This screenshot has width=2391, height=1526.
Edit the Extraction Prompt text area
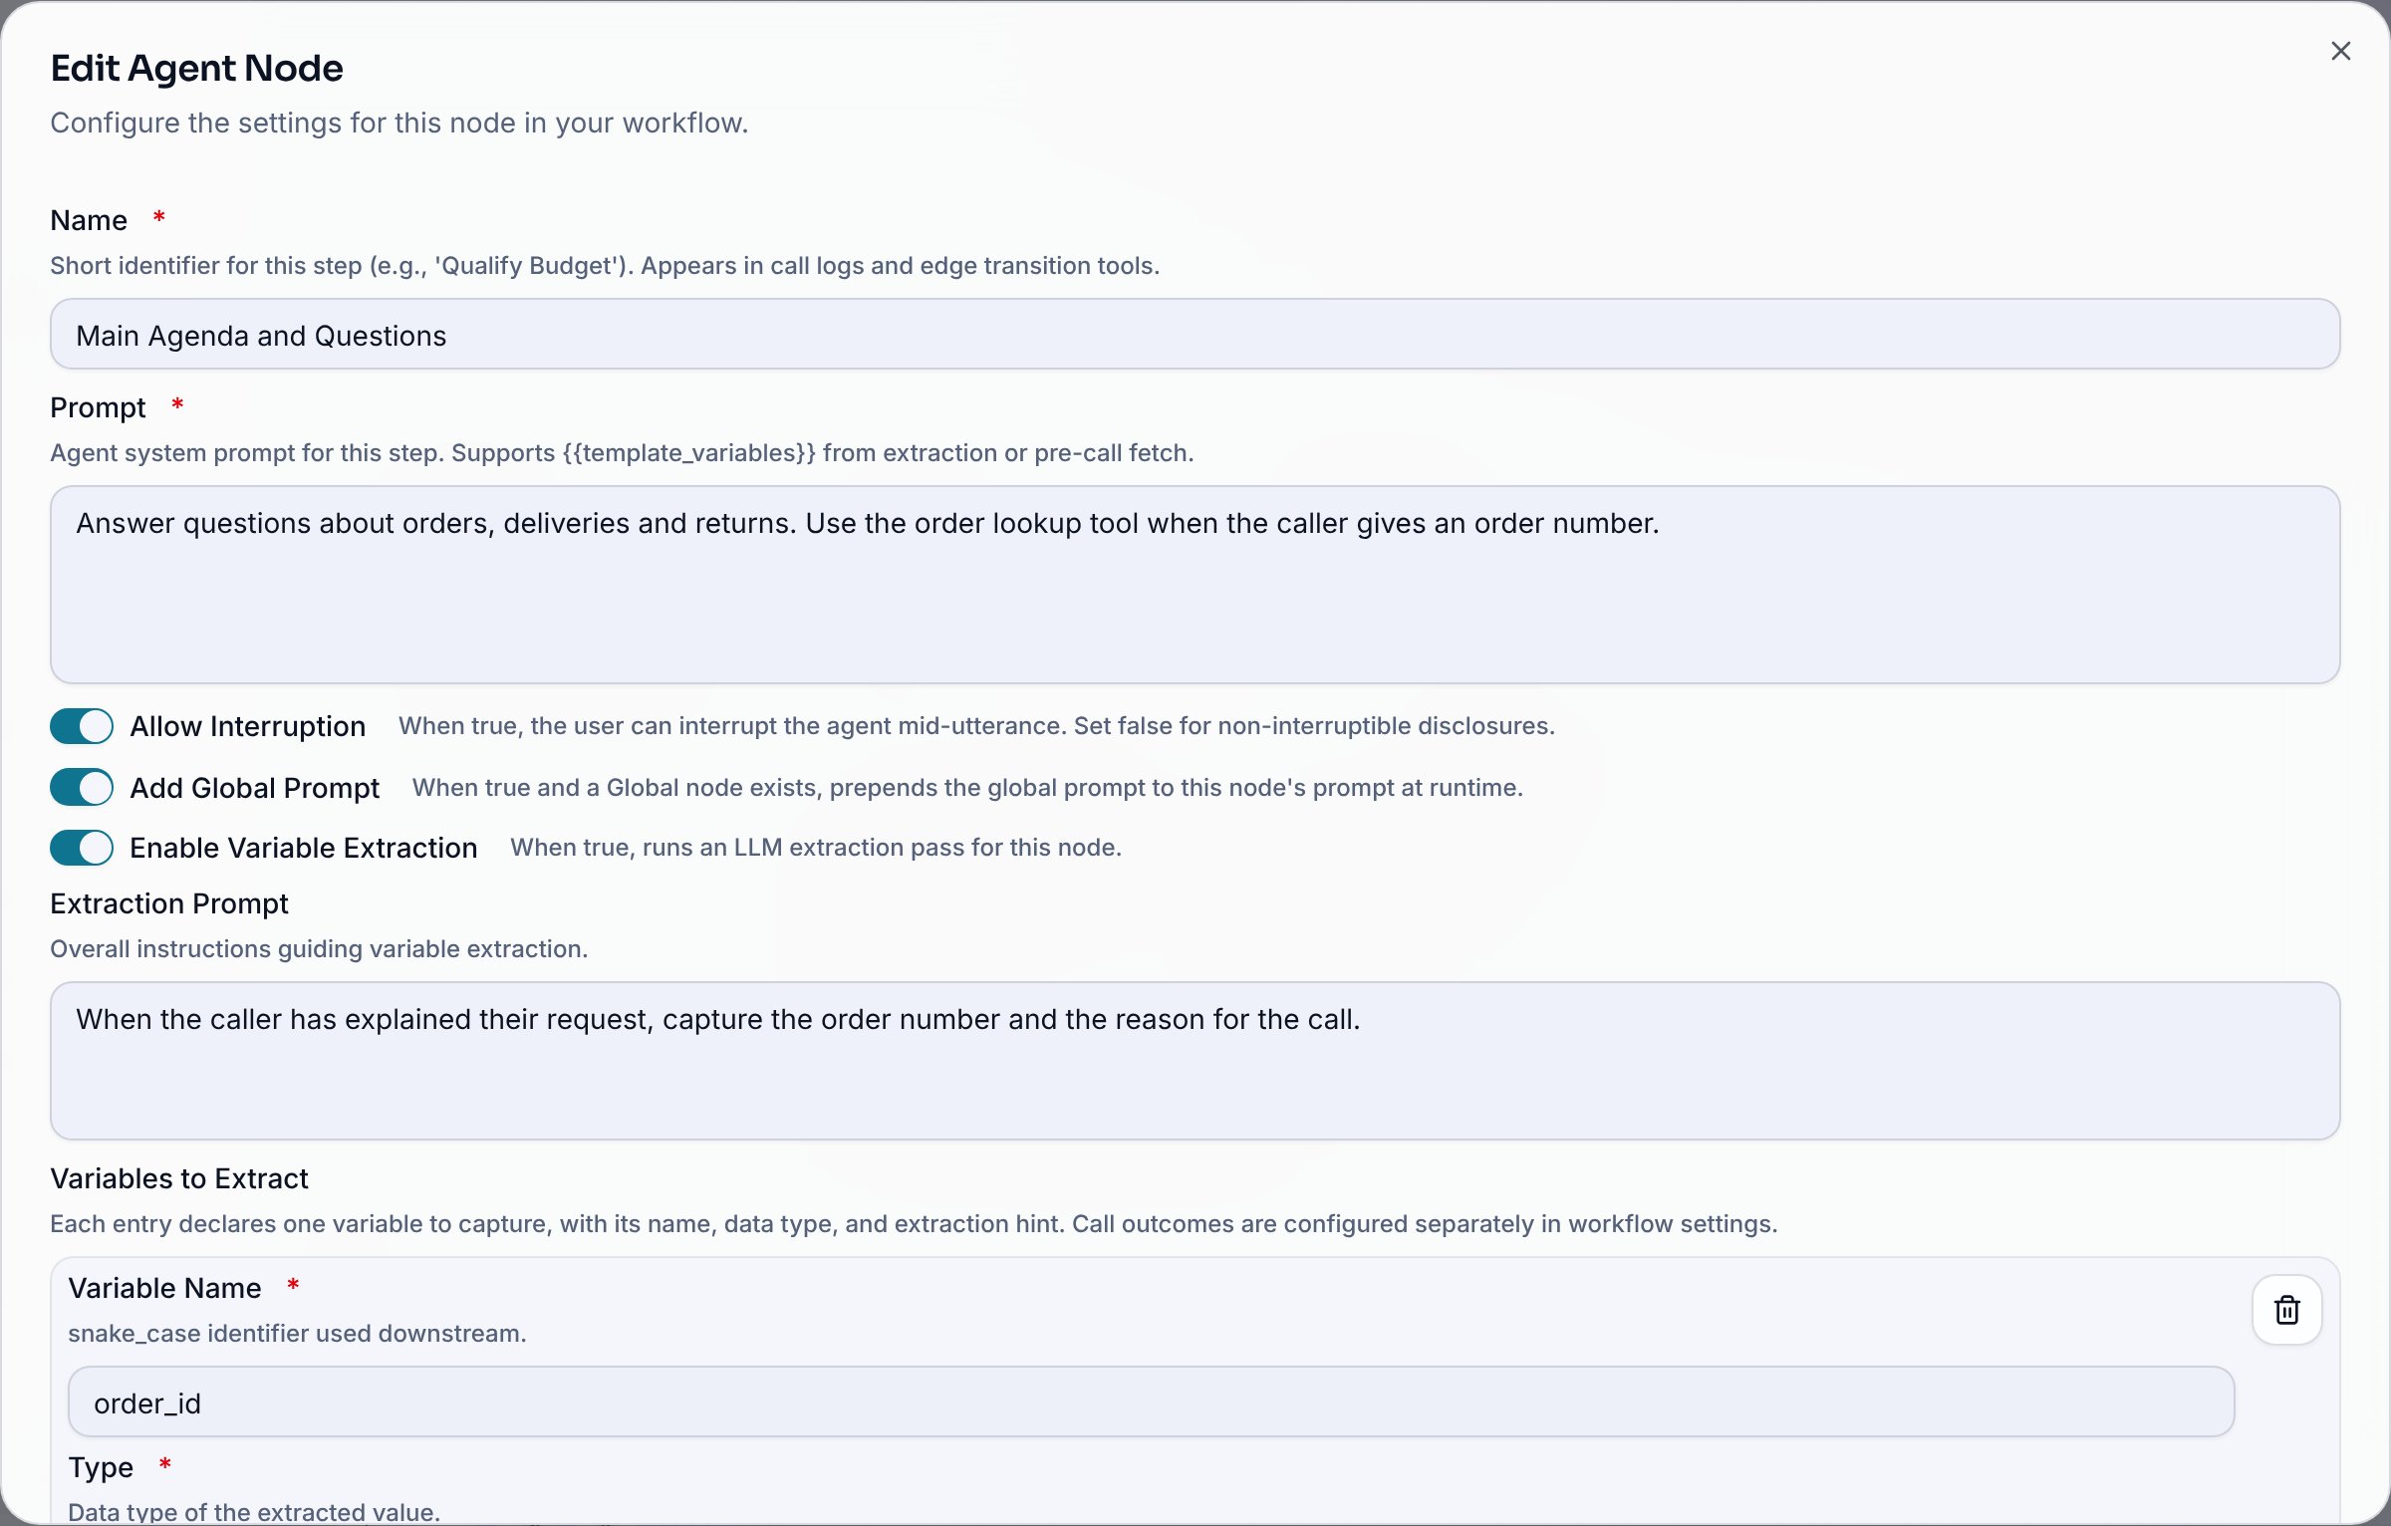tap(1195, 1061)
